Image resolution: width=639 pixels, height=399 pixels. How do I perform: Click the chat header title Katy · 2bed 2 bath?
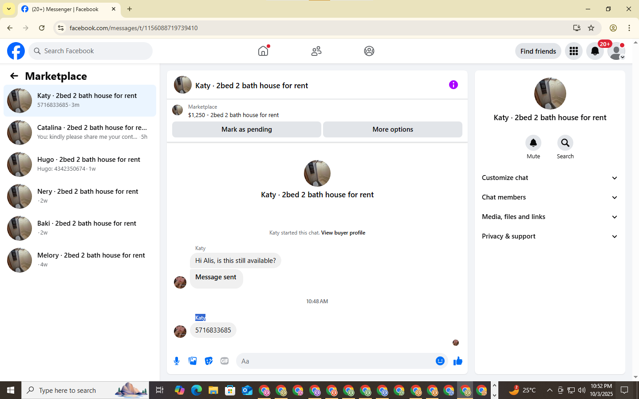click(x=252, y=86)
